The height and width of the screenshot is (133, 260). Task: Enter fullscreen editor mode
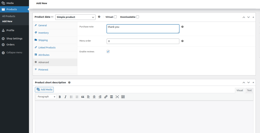tap(117, 97)
